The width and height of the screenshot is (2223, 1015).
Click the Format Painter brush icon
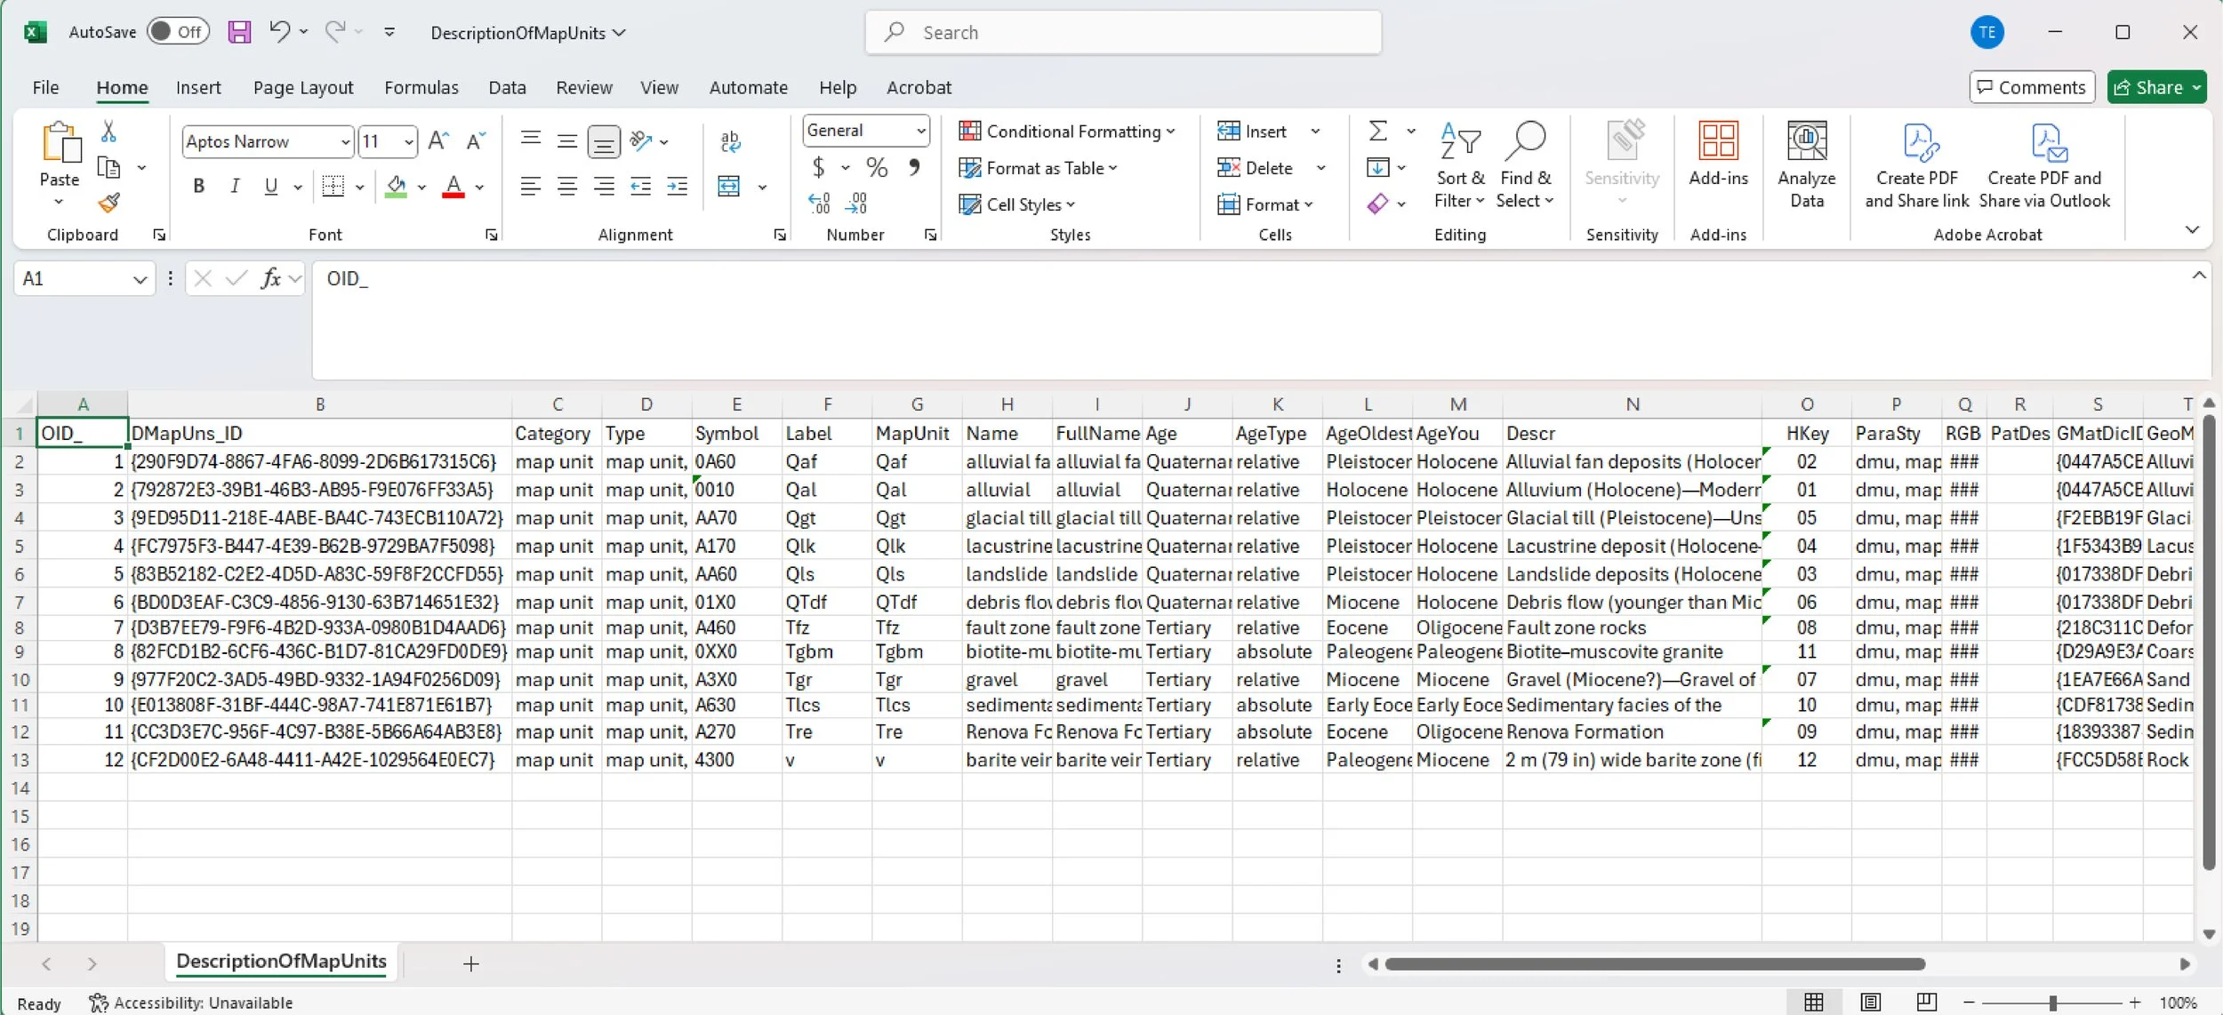tap(109, 204)
